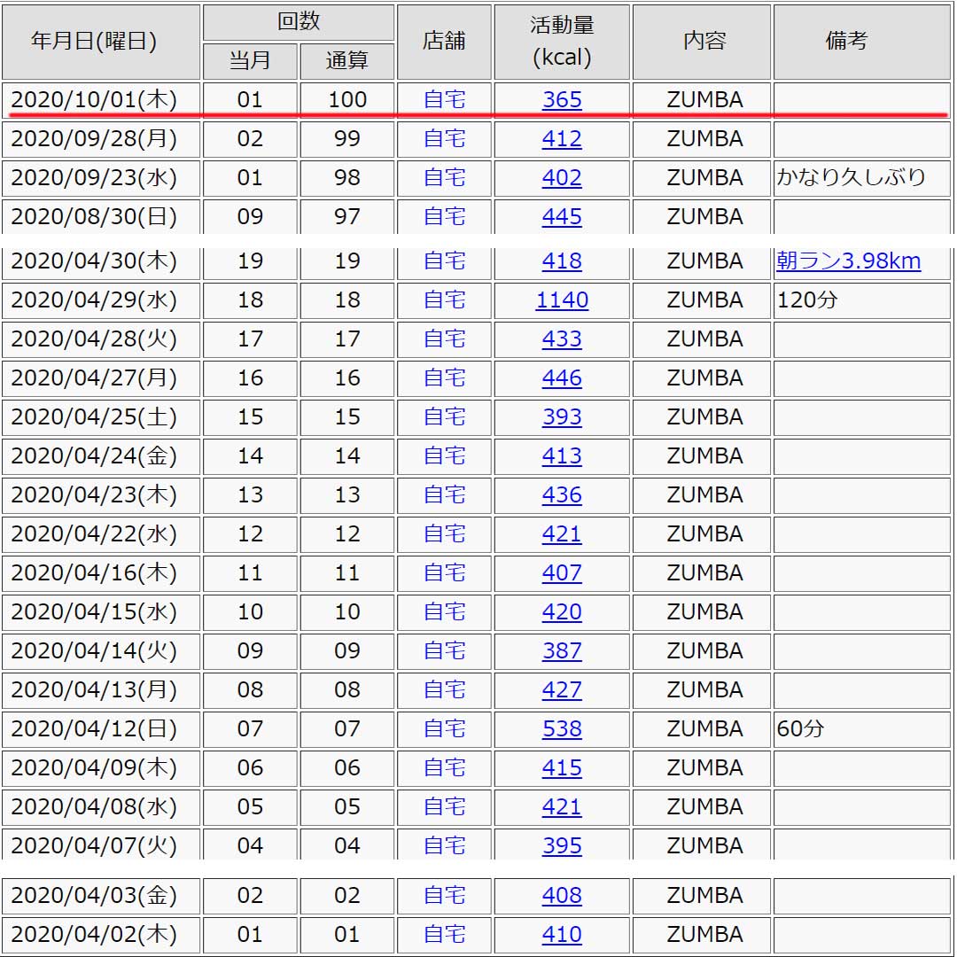Select the 当月 sub-header
957x957 pixels.
click(x=250, y=61)
